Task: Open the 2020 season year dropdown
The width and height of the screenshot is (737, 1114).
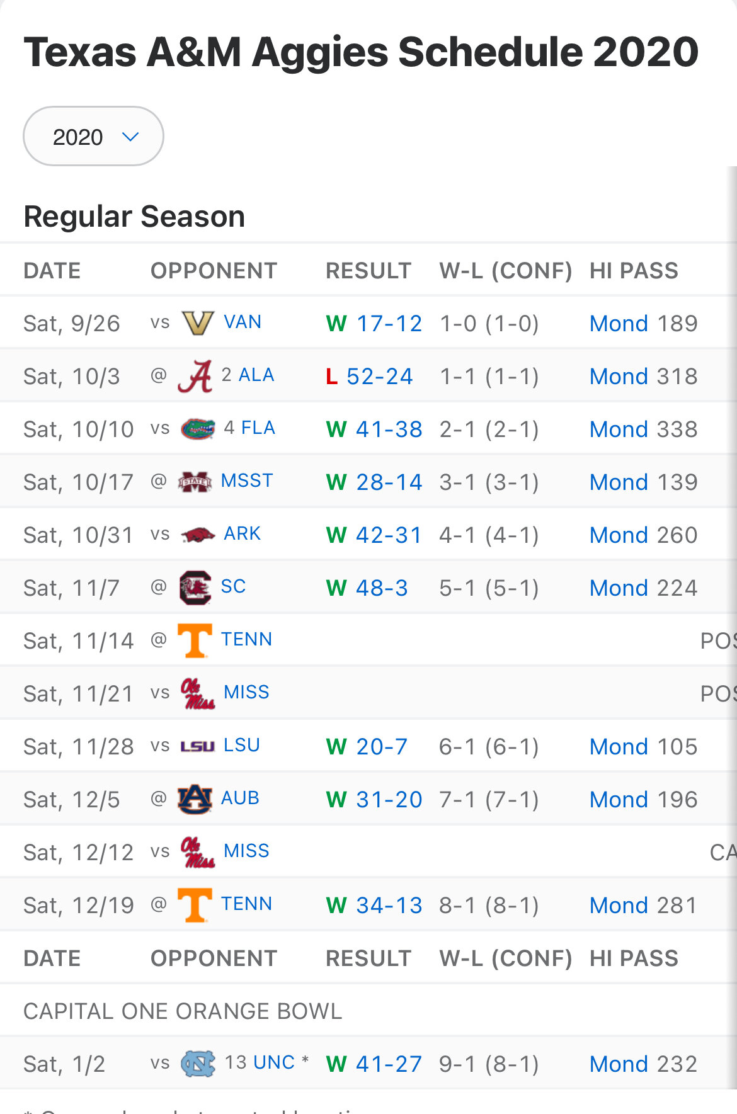Action: click(x=93, y=136)
